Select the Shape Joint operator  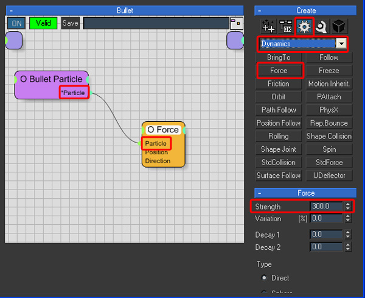coord(279,149)
